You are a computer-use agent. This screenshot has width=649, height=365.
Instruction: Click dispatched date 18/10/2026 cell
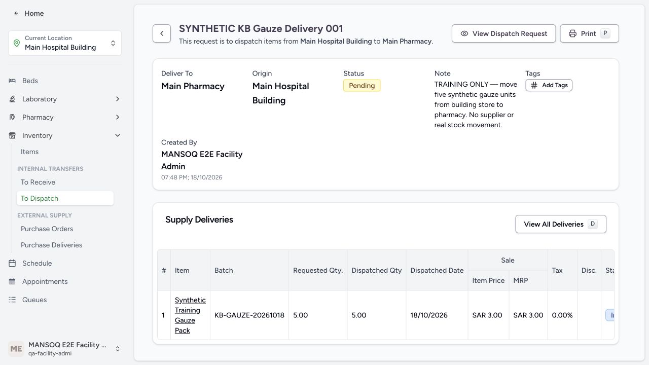[x=437, y=315]
